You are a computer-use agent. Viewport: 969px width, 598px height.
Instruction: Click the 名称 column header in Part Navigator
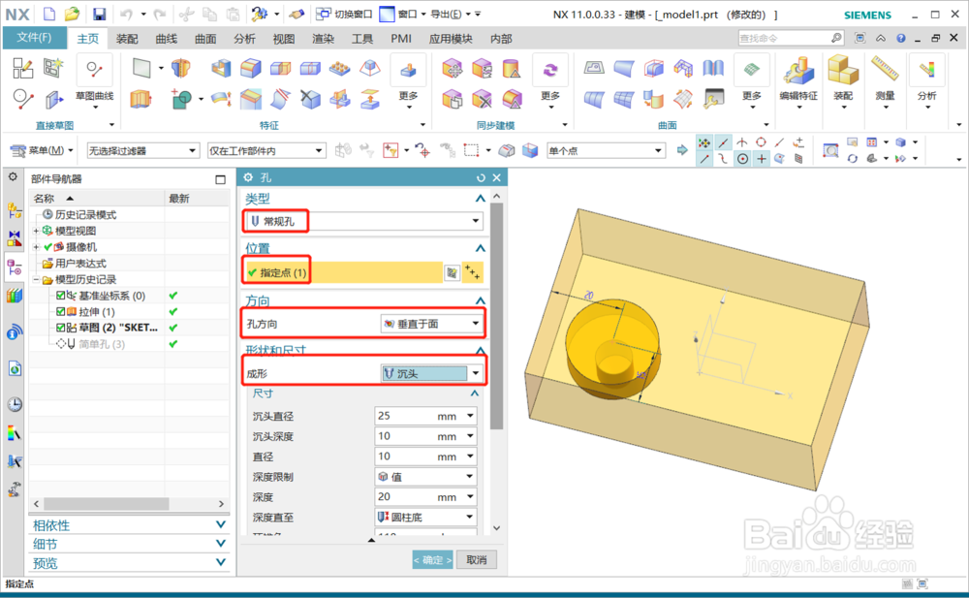tap(97, 199)
